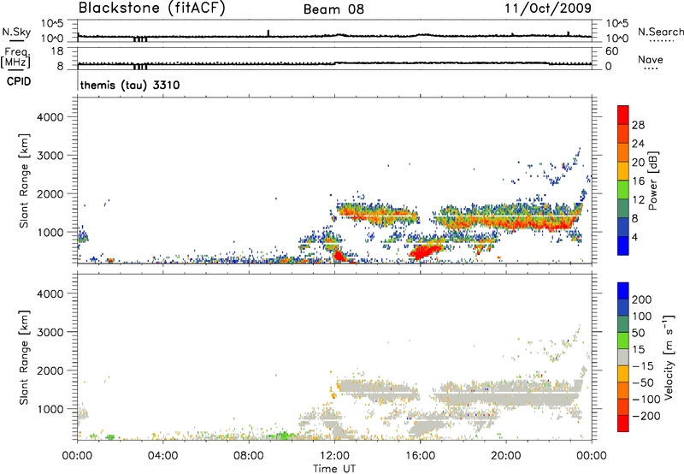The image size is (684, 474).
Task: Click the '12:00' time tick label
Action: (x=334, y=456)
